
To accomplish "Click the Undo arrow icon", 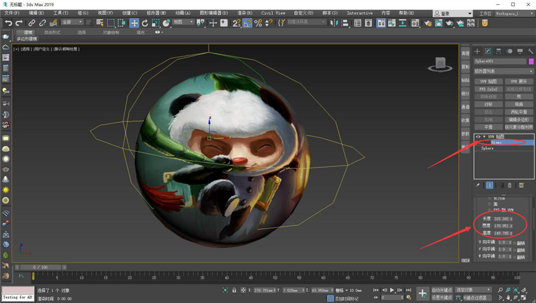I will (x=8, y=23).
